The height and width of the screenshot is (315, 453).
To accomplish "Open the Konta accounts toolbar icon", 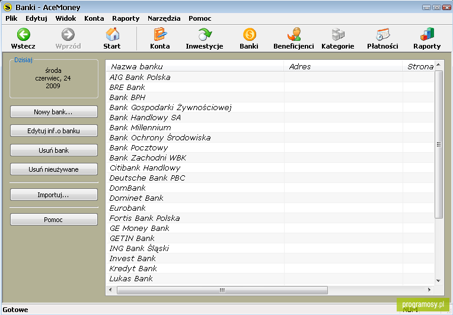I will (160, 34).
